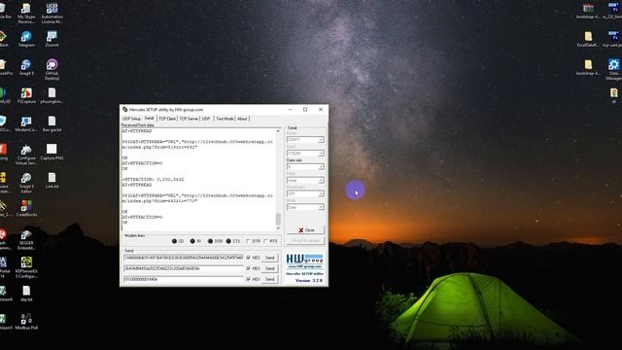The width and height of the screenshot is (622, 350).
Task: Open the tcp-uart project file icon
Action: tap(613, 39)
